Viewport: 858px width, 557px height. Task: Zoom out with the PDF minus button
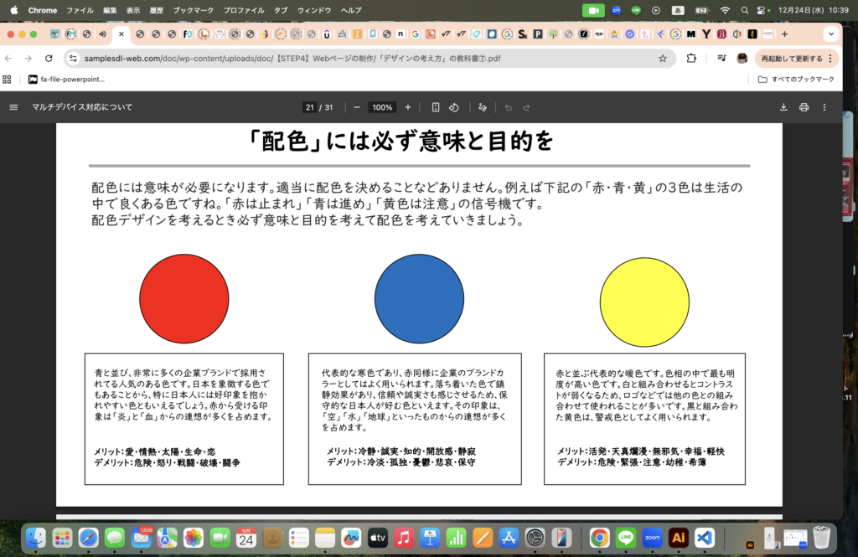click(357, 107)
